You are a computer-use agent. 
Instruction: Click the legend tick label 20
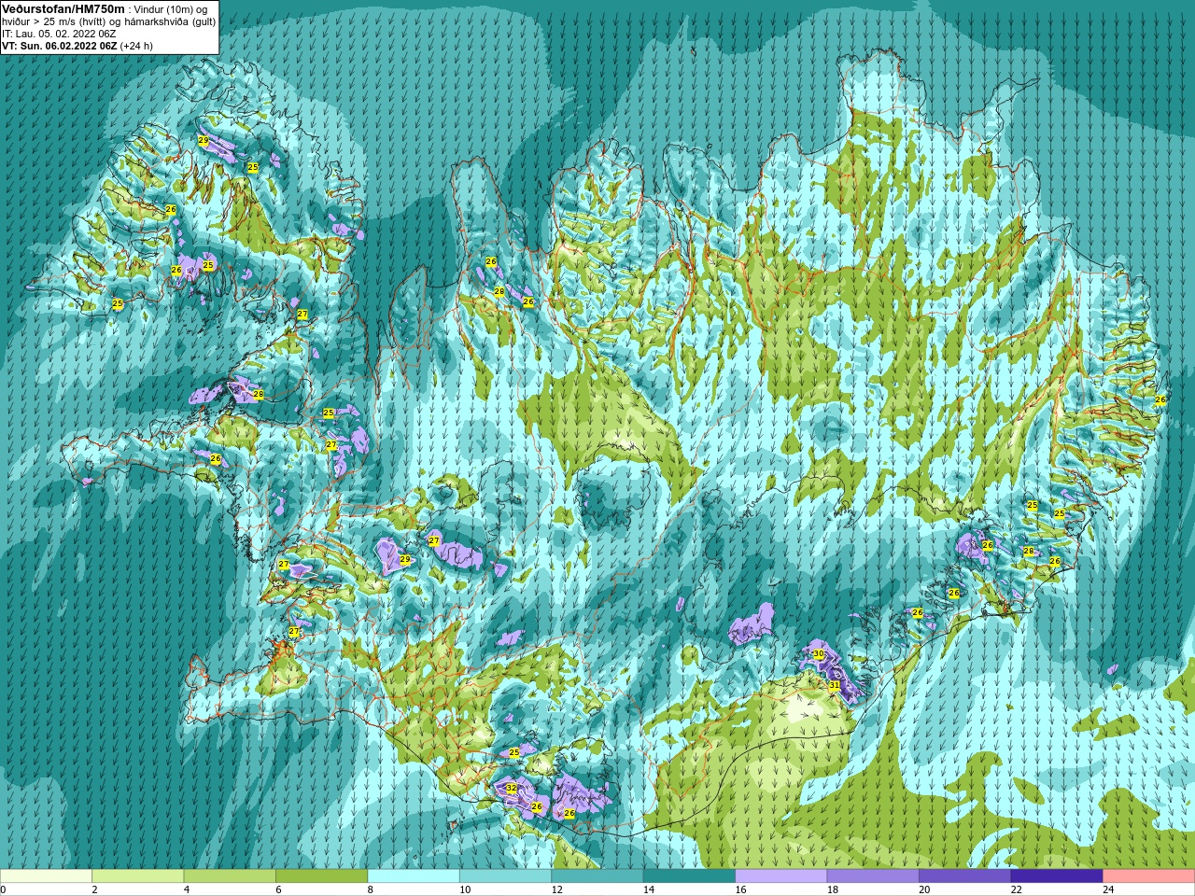point(924,889)
